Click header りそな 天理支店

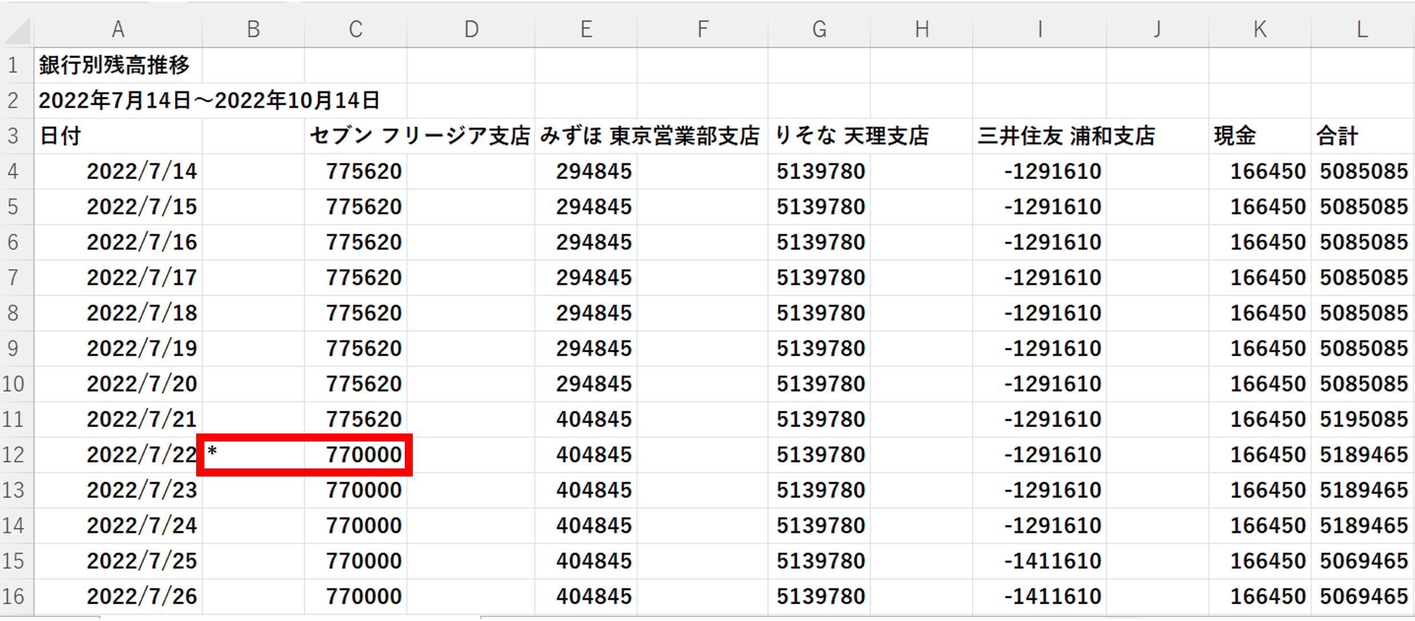click(851, 136)
